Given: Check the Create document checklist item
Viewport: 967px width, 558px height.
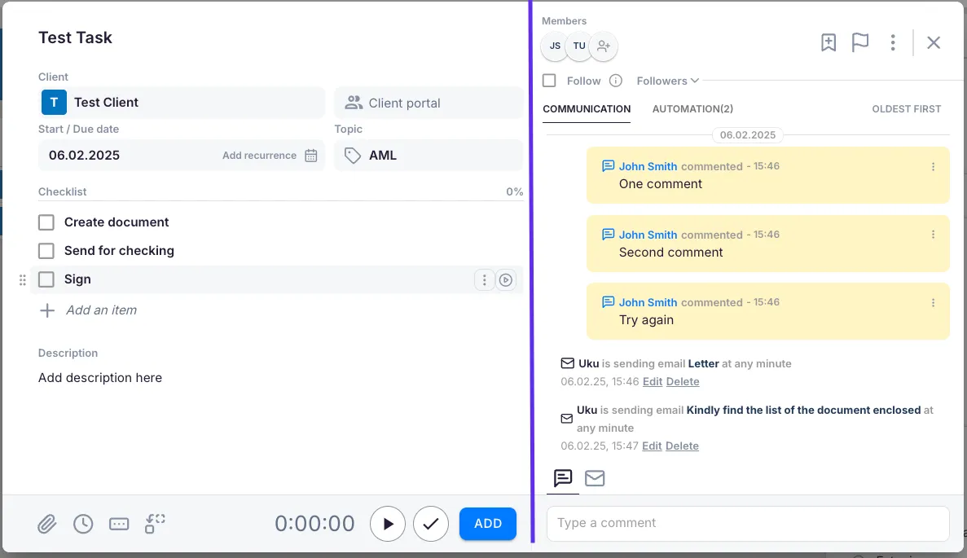Looking at the screenshot, I should [46, 222].
